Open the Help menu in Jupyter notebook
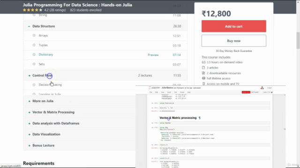300x168 pixels. pyautogui.click(x=189, y=92)
